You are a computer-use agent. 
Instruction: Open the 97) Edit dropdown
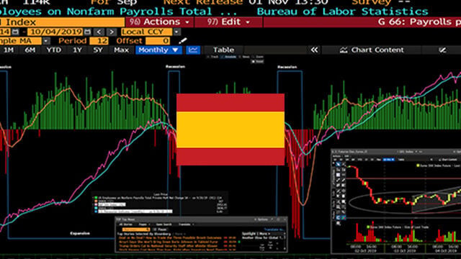228,22
